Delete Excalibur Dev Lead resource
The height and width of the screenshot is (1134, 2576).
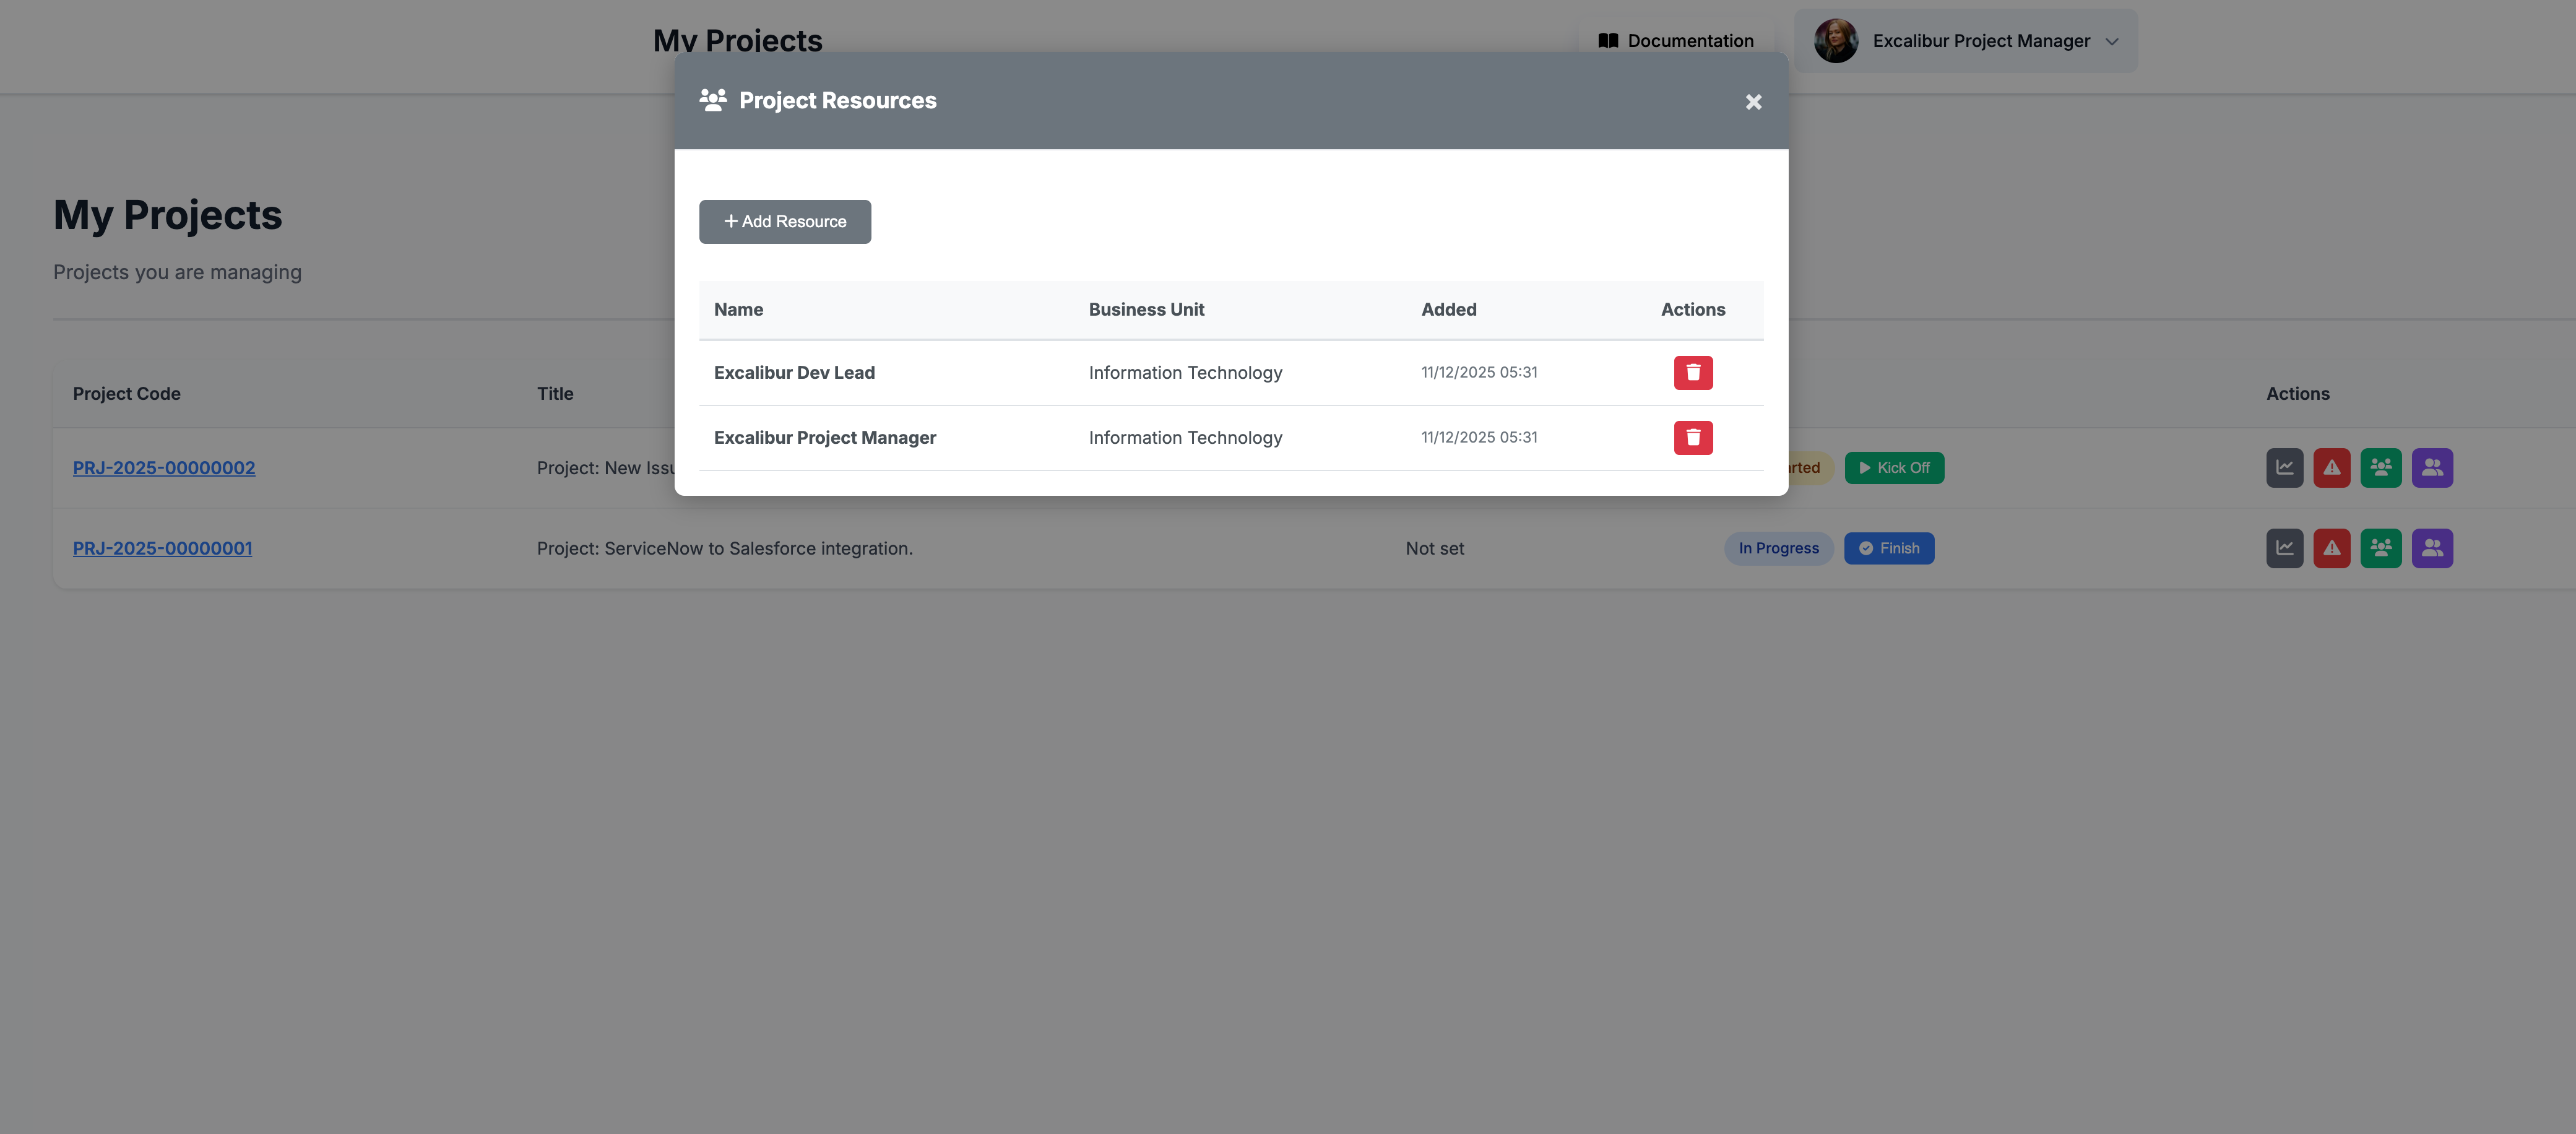click(1692, 372)
